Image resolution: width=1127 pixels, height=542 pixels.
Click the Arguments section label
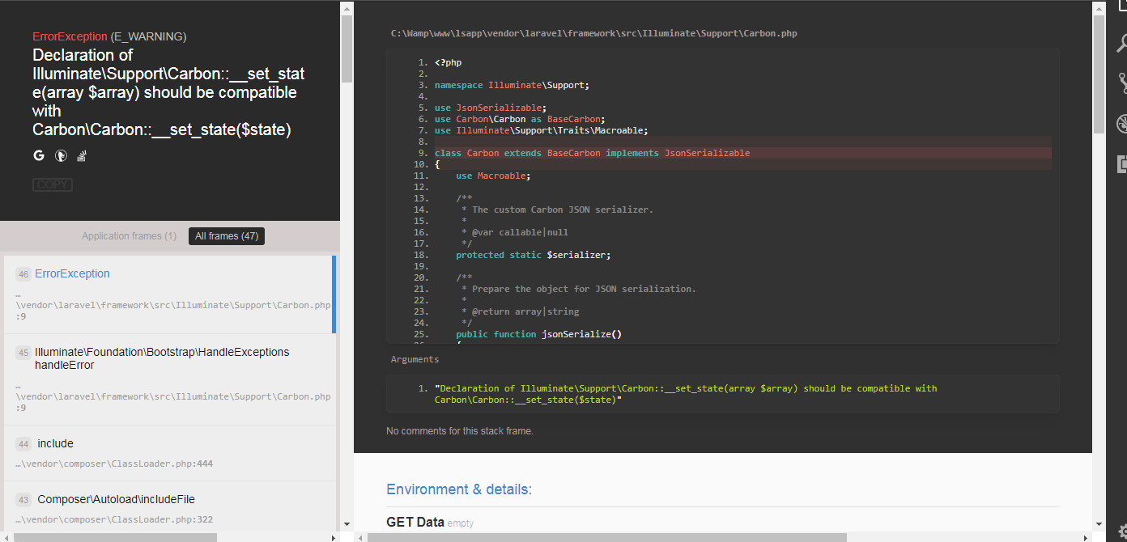415,359
